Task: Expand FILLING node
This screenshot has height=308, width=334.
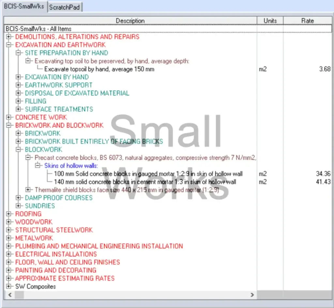Action: (18, 101)
